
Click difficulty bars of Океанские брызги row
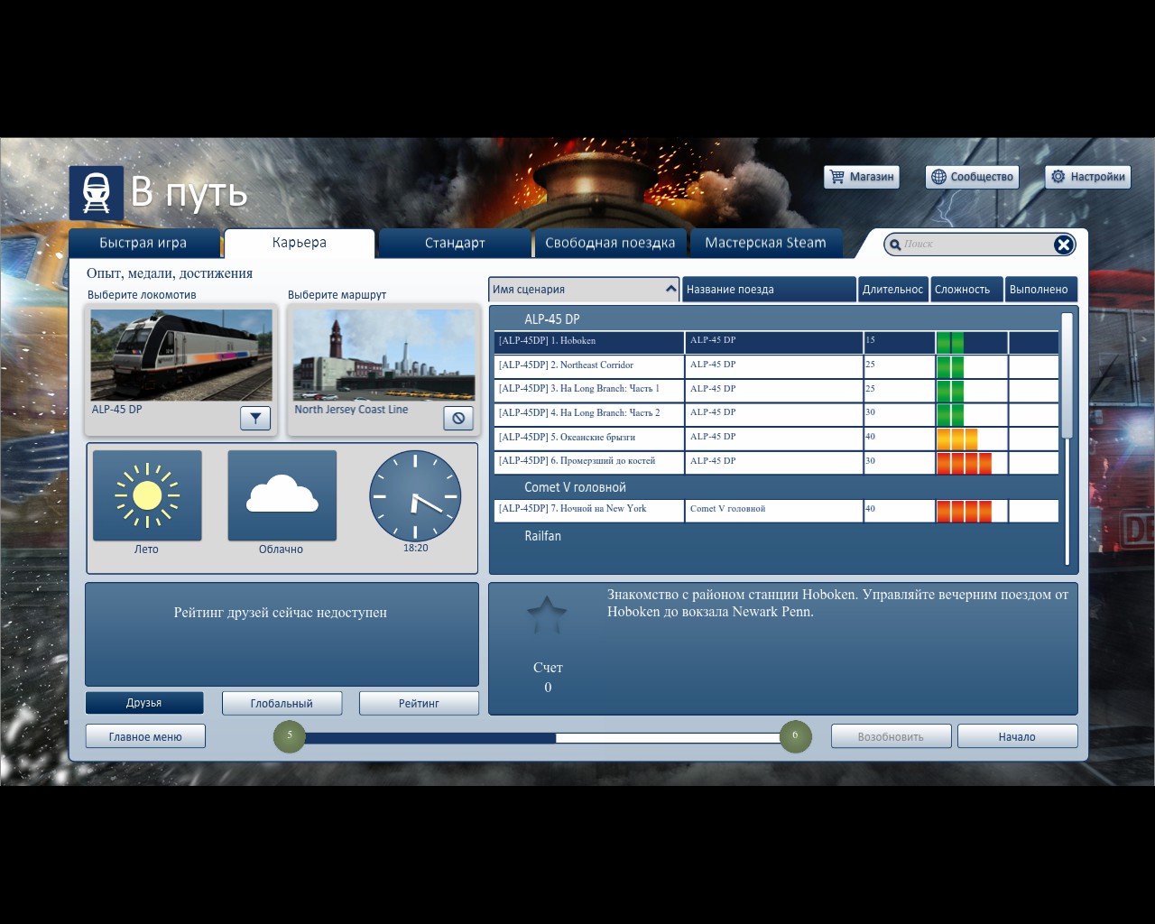point(957,439)
